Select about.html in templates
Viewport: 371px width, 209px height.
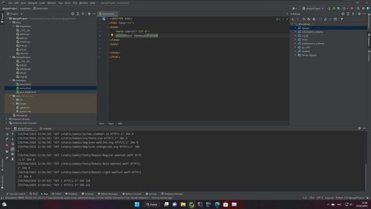coord(24,84)
